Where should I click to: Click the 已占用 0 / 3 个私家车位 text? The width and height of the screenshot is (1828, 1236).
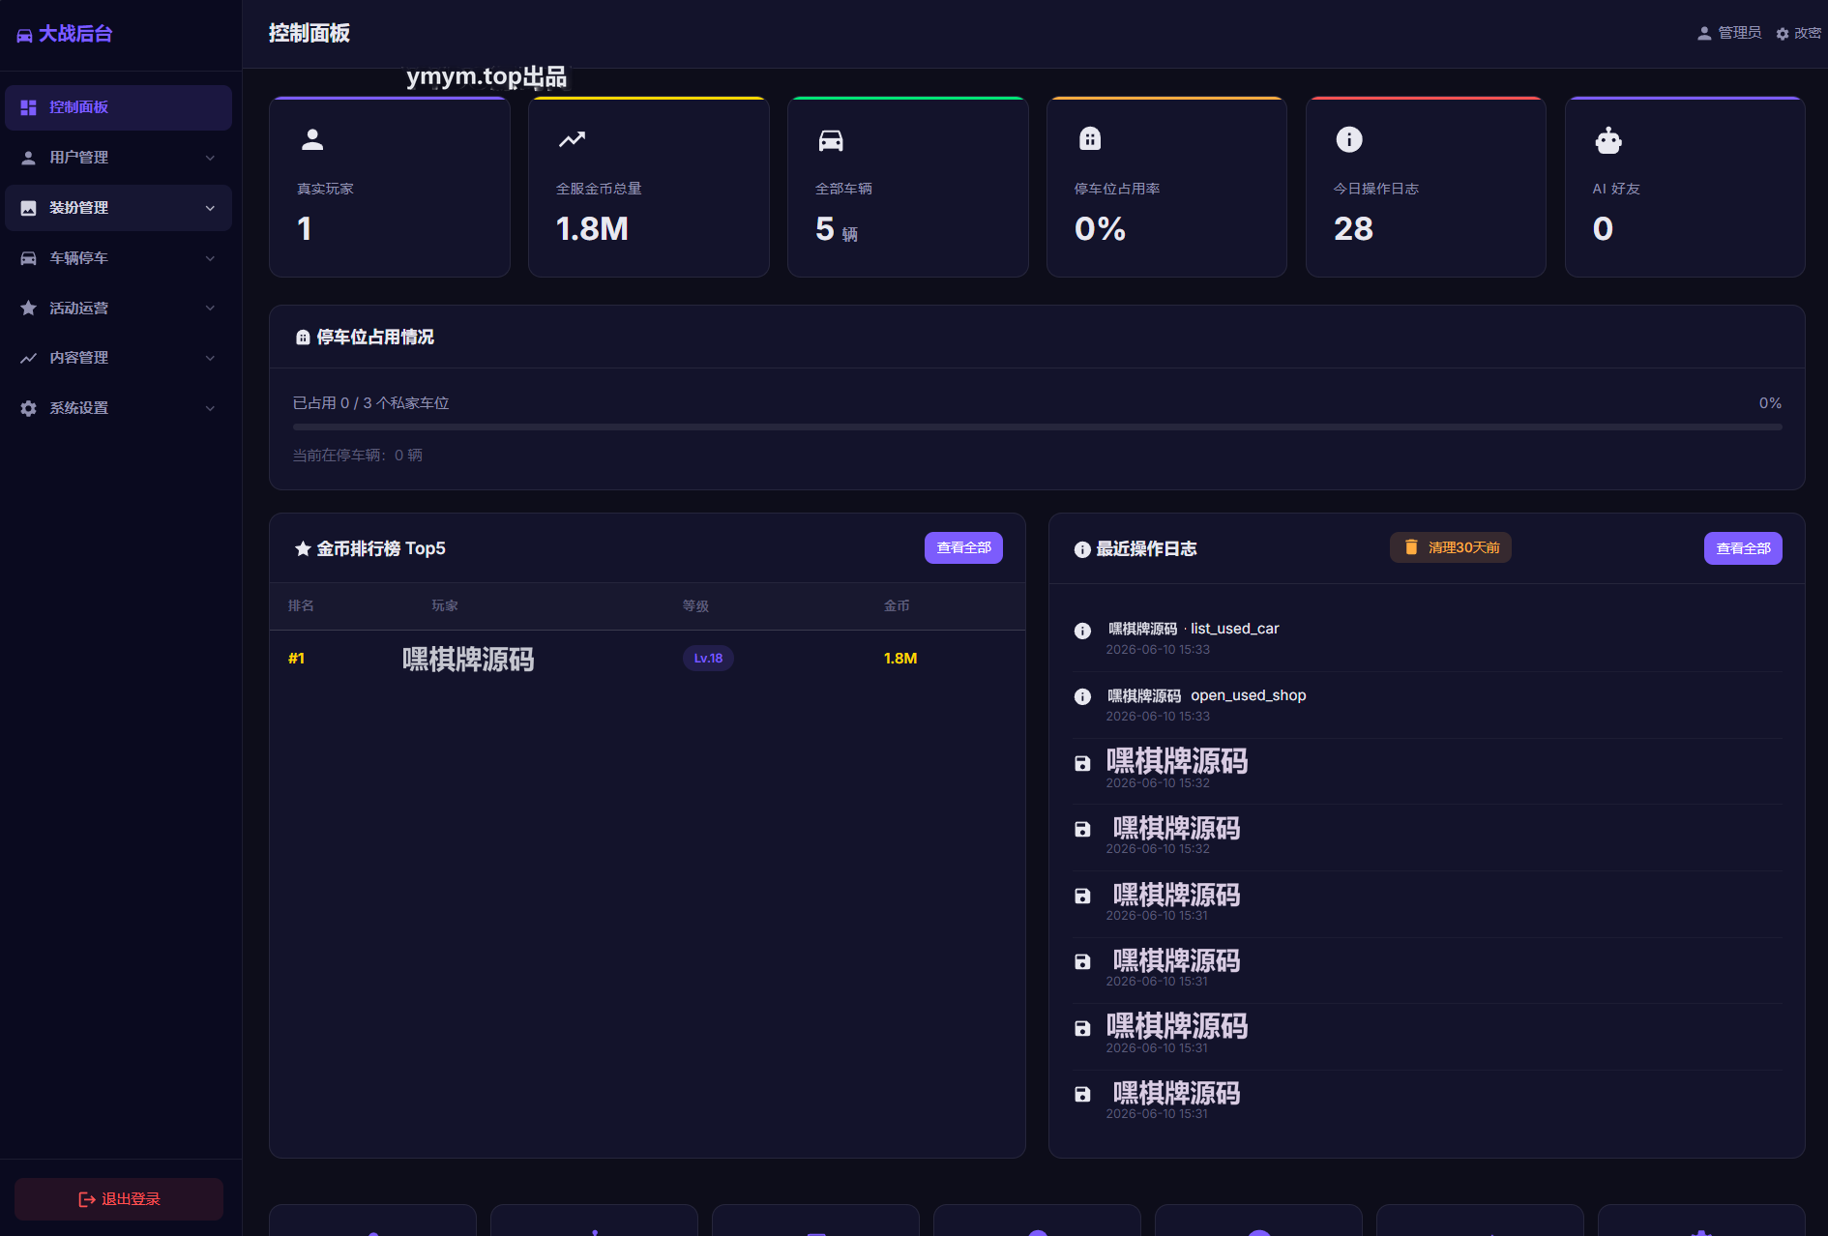click(x=370, y=403)
